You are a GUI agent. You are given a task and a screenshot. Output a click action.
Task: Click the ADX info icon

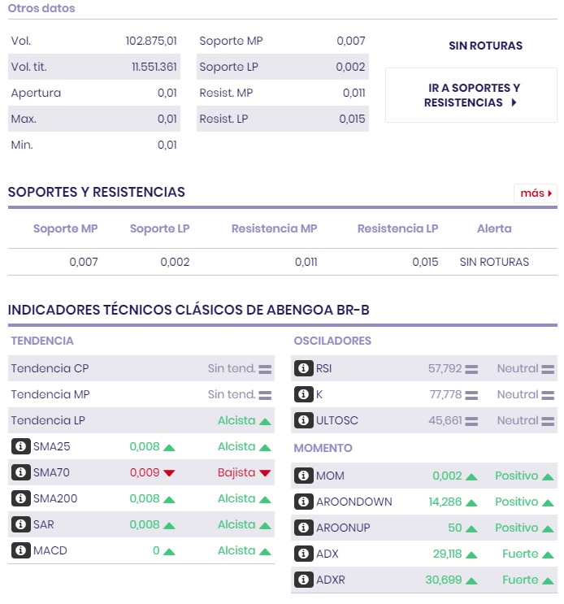[x=304, y=554]
